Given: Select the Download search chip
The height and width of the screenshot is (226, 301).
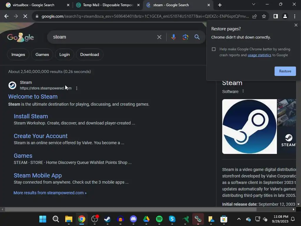Looking at the screenshot, I should point(89,54).
